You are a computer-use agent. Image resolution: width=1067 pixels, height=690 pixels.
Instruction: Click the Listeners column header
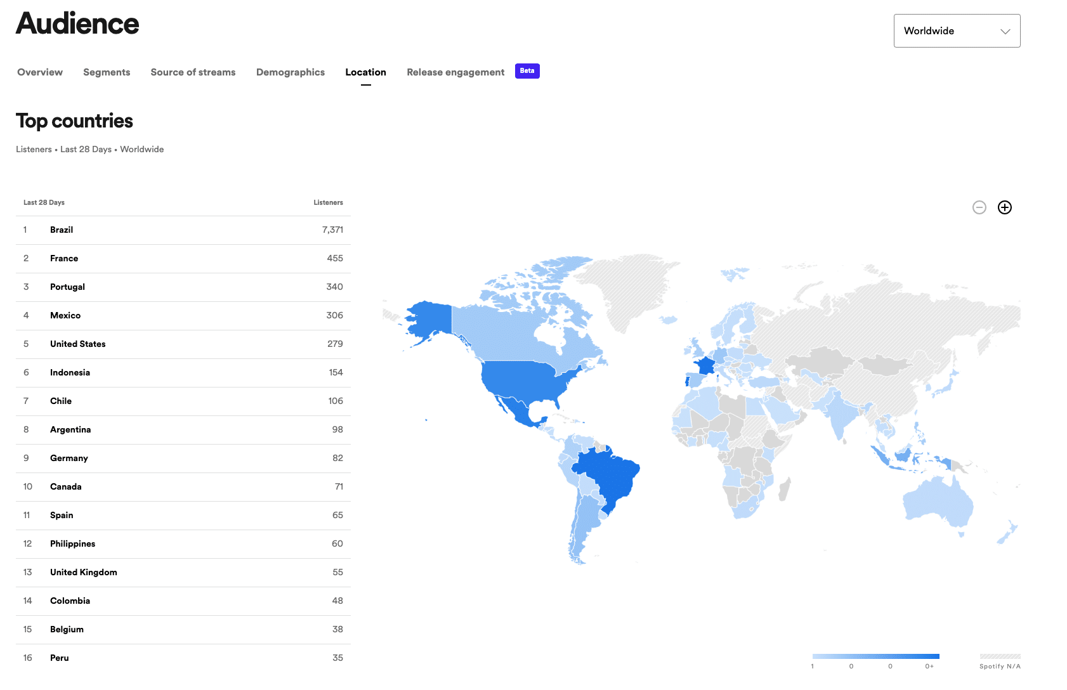coord(328,203)
